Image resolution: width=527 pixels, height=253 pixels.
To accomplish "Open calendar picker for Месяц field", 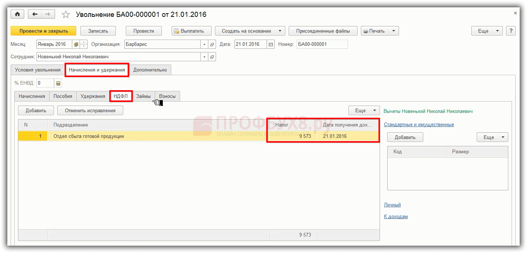I will point(76,44).
